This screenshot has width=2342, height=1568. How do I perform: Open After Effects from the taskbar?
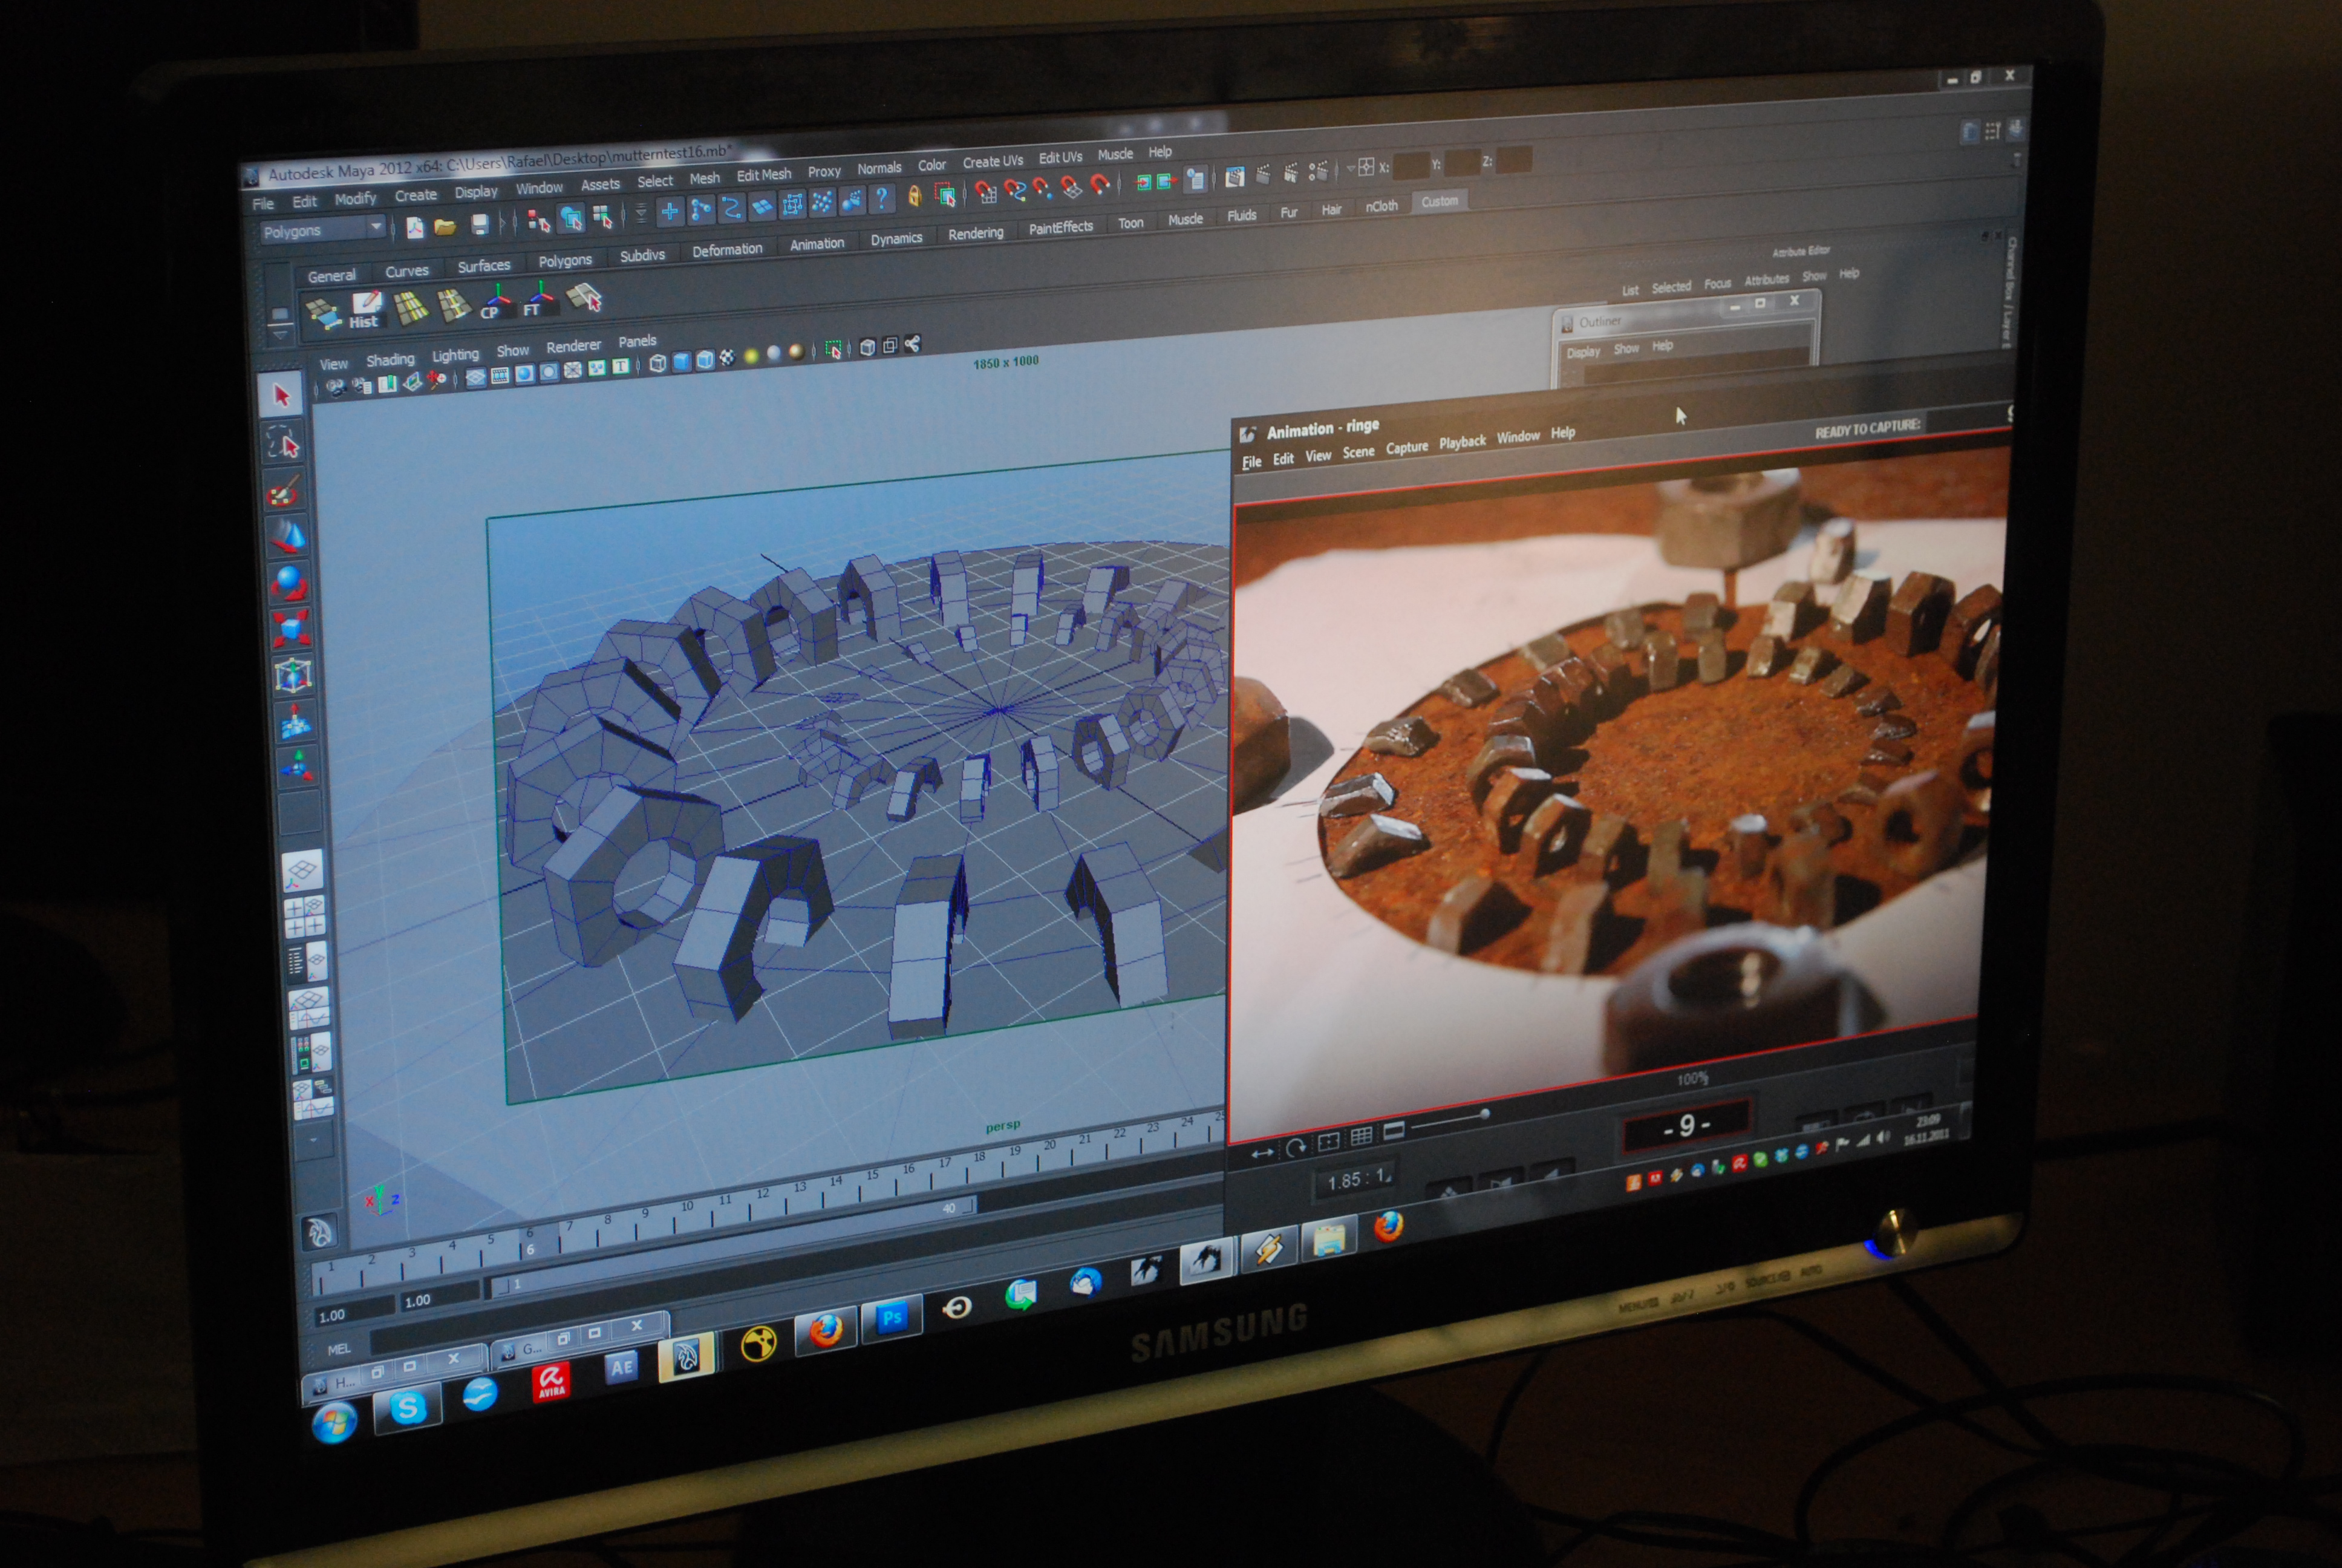621,1368
